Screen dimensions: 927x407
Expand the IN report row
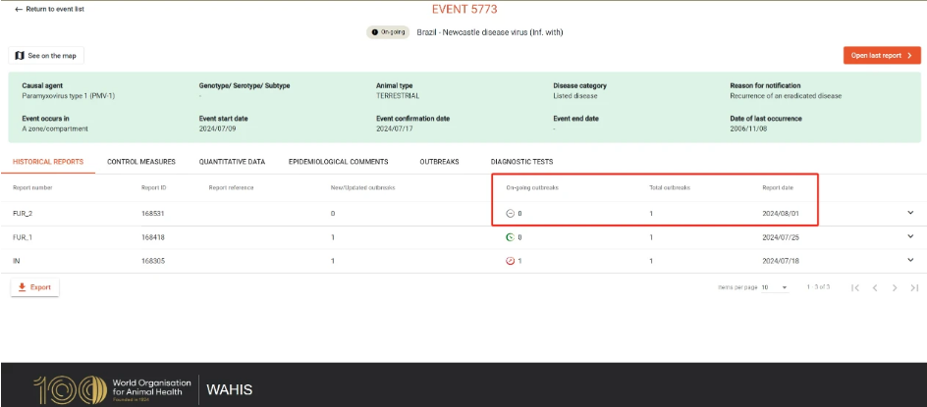[910, 260]
